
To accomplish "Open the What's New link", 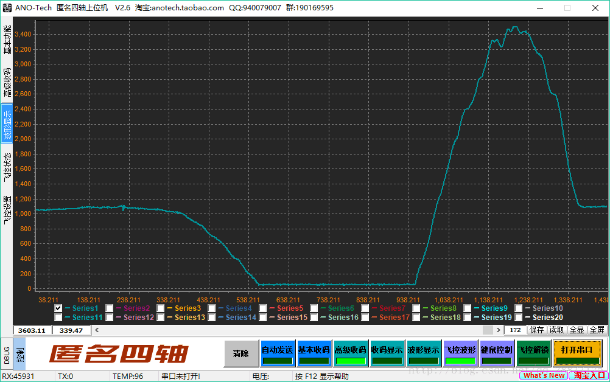I will [x=544, y=375].
